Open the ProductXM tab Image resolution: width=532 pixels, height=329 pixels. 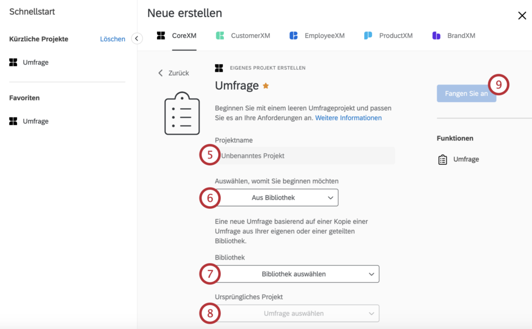point(395,36)
